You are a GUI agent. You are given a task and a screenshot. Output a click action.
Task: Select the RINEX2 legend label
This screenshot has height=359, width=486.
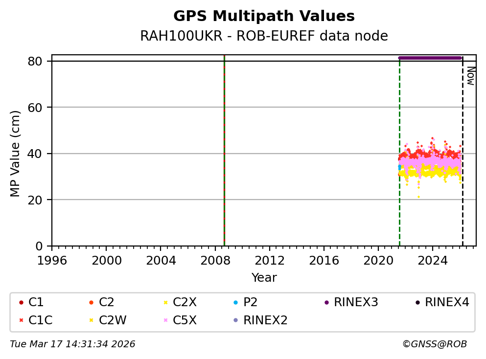pyautogui.click(x=265, y=320)
